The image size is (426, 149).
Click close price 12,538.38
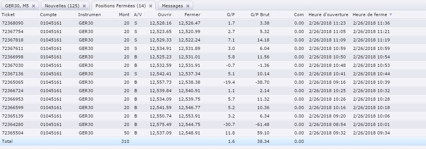point(189,82)
